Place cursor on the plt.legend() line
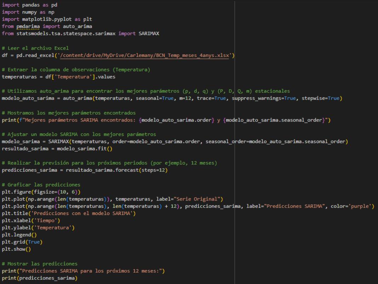 [x=18, y=234]
